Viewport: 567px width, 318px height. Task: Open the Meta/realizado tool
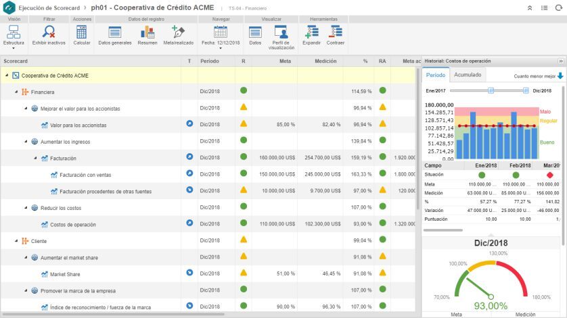(x=179, y=32)
